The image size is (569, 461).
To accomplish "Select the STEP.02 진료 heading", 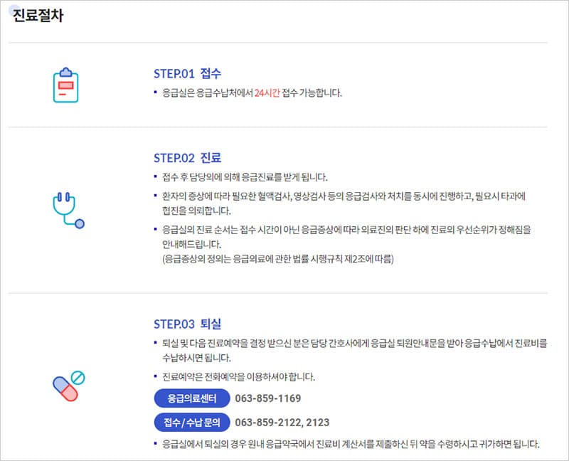I will click(x=187, y=157).
